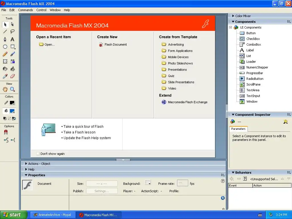This screenshot has height=219, width=292.
Task: Open Properties panel help question mark
Action: pos(223,181)
